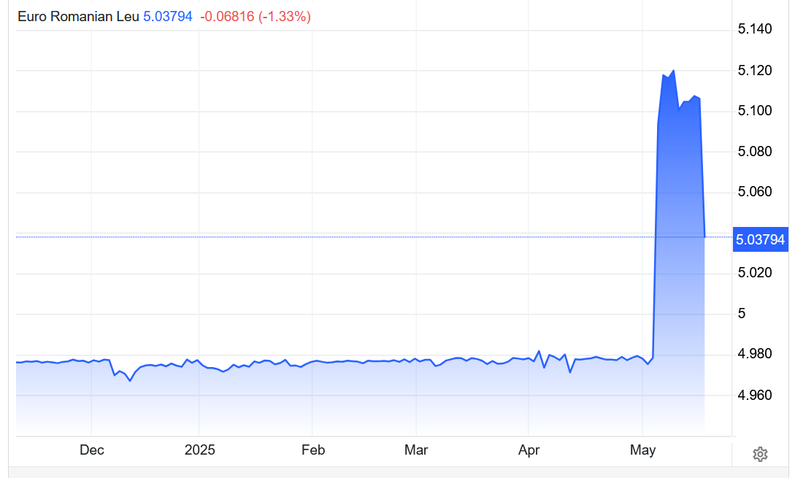The height and width of the screenshot is (478, 795).
Task: Click the 5.080 price axis label
Action: [x=755, y=152]
